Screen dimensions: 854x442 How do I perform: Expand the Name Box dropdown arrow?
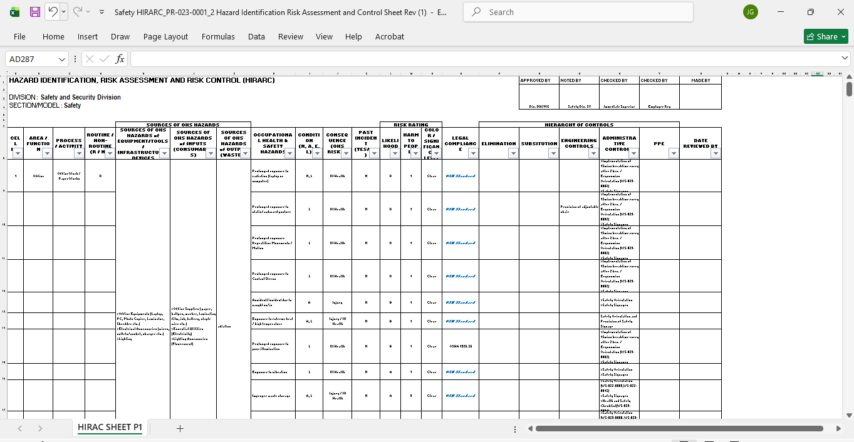click(61, 59)
